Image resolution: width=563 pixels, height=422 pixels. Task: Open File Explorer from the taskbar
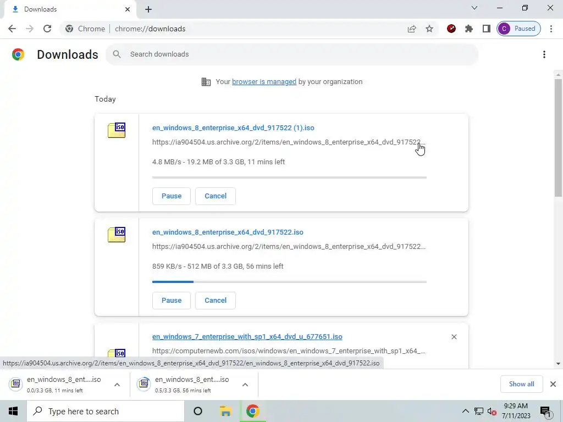(225, 411)
